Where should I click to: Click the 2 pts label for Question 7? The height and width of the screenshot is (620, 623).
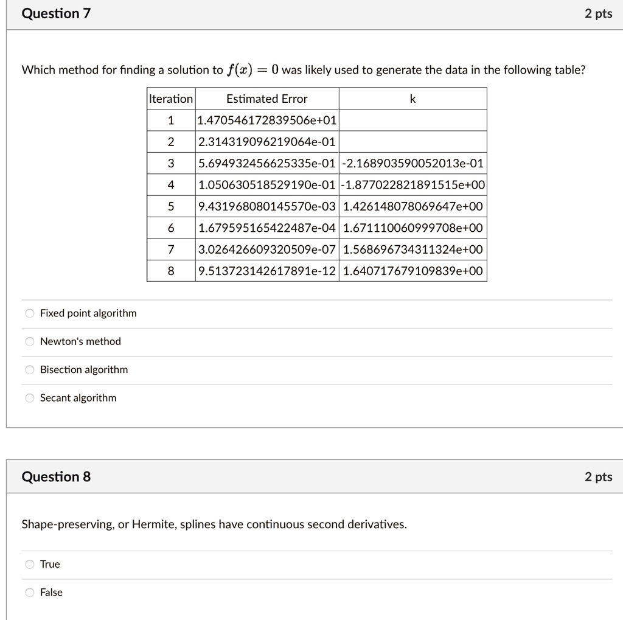pyautogui.click(x=599, y=13)
